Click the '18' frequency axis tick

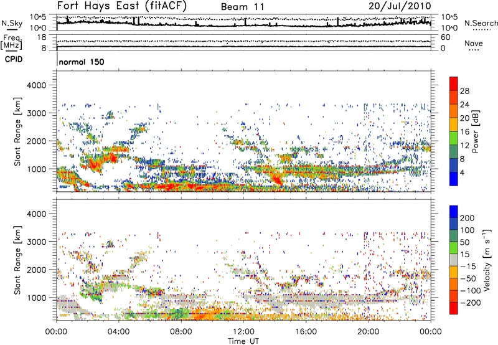42,37
